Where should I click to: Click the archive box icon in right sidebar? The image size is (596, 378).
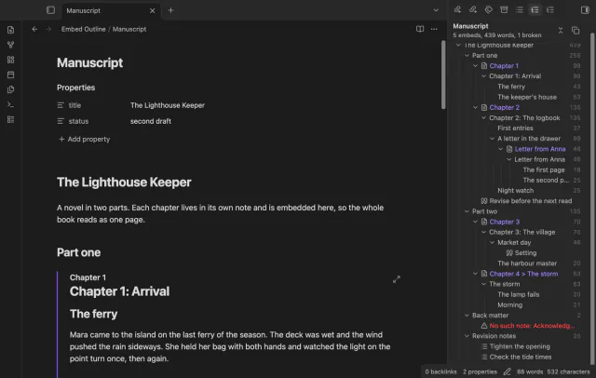click(504, 10)
